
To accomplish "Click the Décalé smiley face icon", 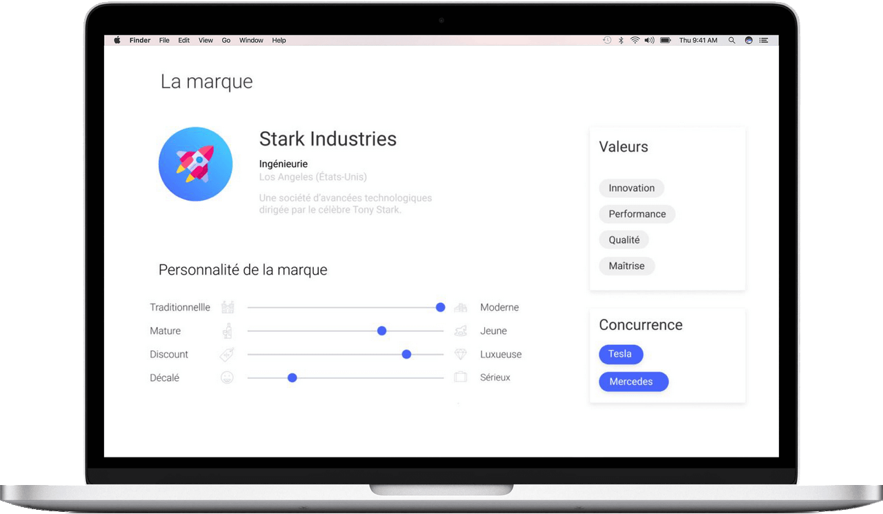I will [x=227, y=377].
